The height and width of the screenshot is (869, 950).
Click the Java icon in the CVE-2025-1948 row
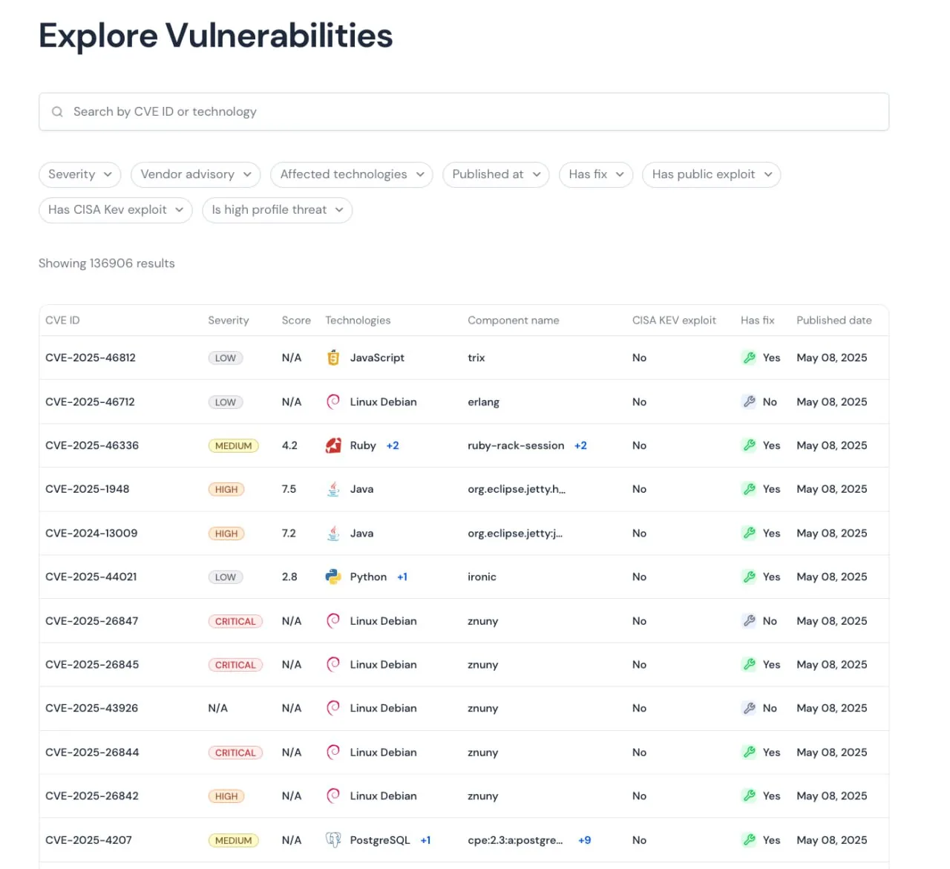333,489
